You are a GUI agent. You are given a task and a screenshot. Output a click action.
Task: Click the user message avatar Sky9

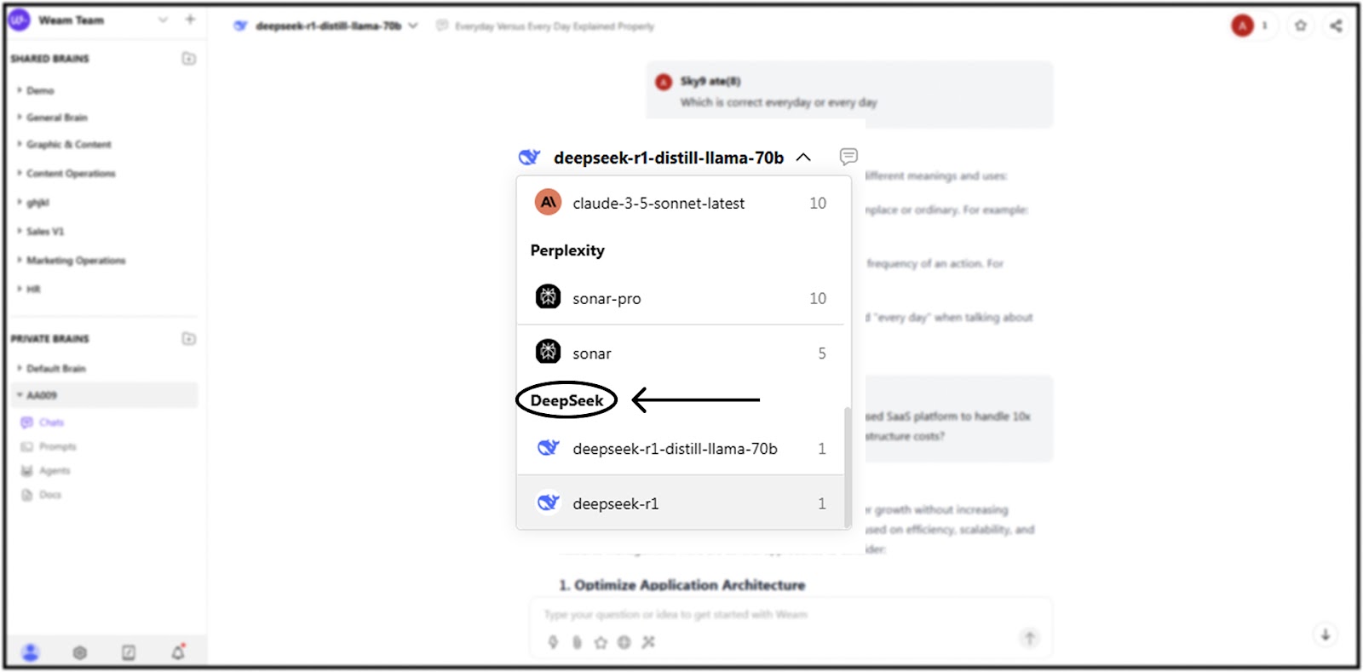tap(664, 82)
